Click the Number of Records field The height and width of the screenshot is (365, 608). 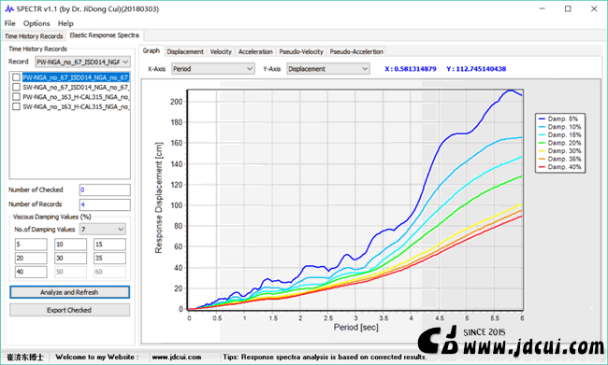pos(105,204)
